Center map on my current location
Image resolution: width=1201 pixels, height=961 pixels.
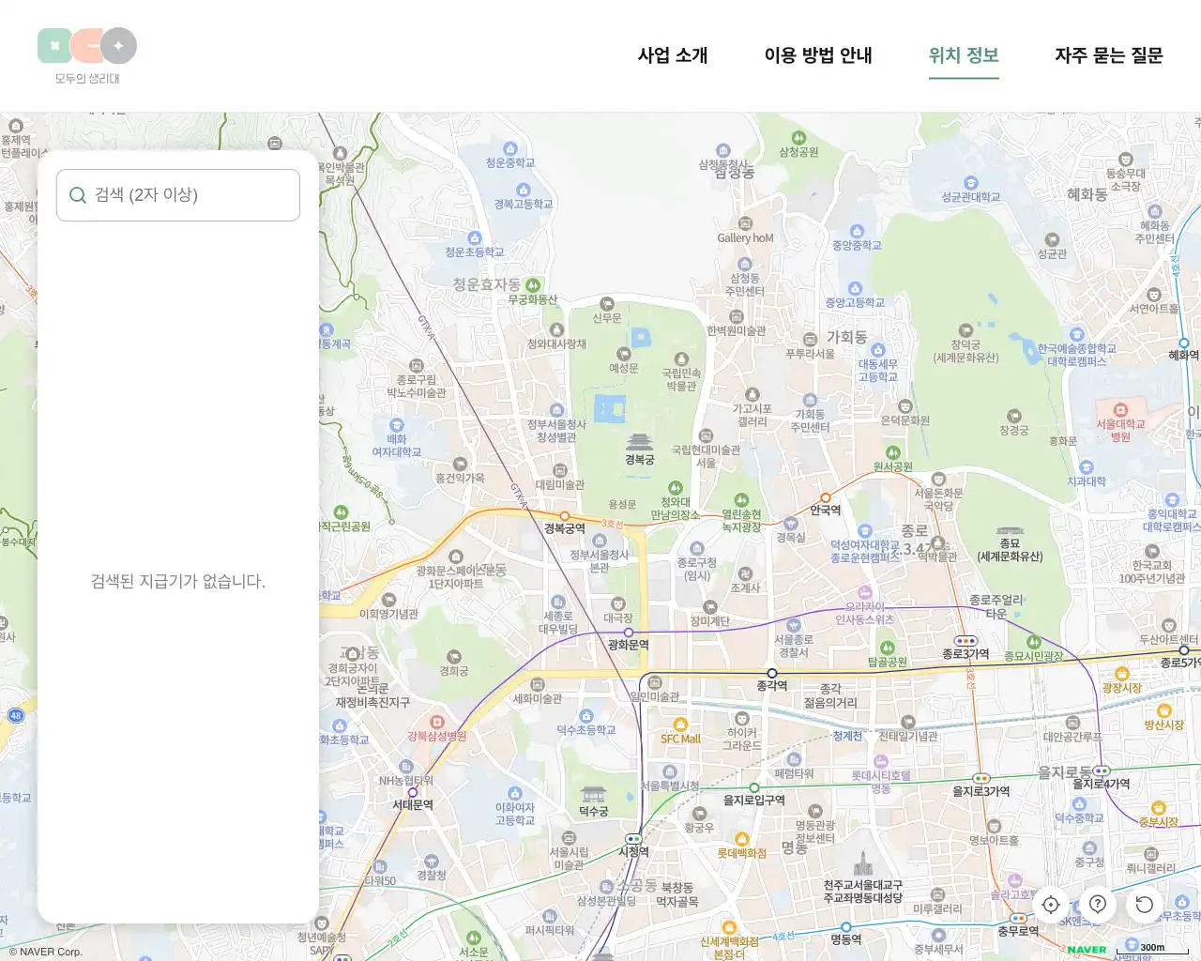tap(1051, 905)
